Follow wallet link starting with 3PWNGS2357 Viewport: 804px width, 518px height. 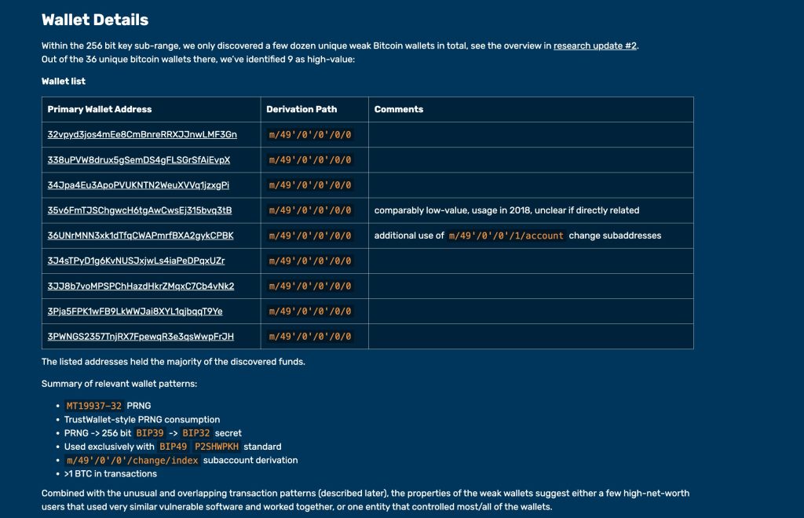pos(141,337)
